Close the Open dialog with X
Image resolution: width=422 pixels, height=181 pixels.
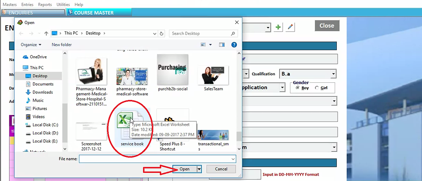tap(236, 23)
